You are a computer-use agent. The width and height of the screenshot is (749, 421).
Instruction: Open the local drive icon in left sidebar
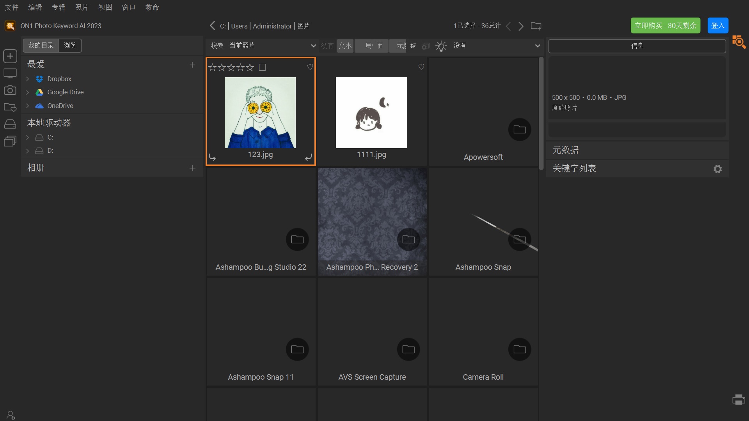pos(10,124)
